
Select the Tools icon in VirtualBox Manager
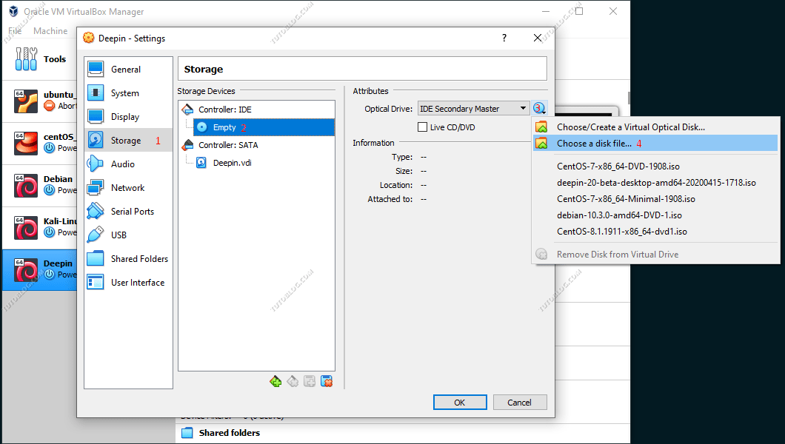click(27, 59)
